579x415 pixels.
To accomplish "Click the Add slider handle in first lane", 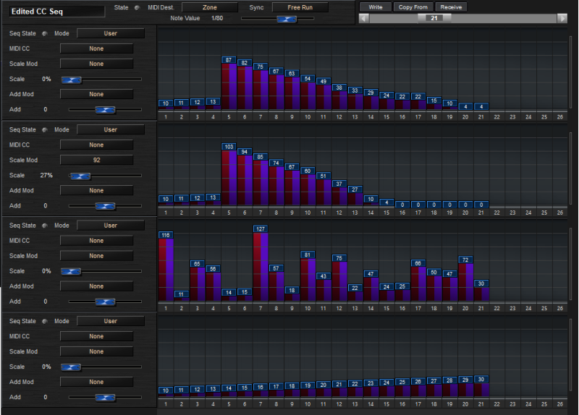I will point(106,109).
